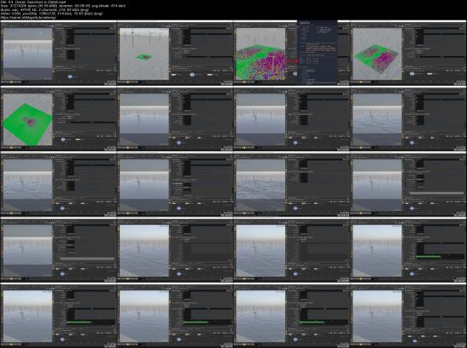Open the thumbnail with the dark info popup over colorful noise
This screenshot has width=467, height=348.
(x=291, y=53)
